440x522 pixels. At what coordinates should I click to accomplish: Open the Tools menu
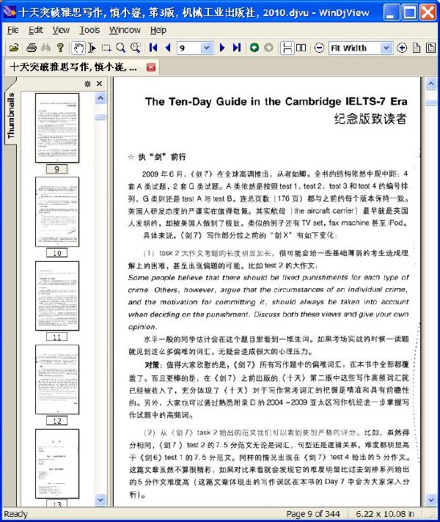[x=89, y=30]
